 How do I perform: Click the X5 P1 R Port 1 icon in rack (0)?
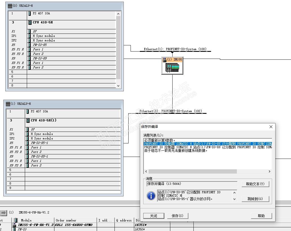(x=30, y=49)
